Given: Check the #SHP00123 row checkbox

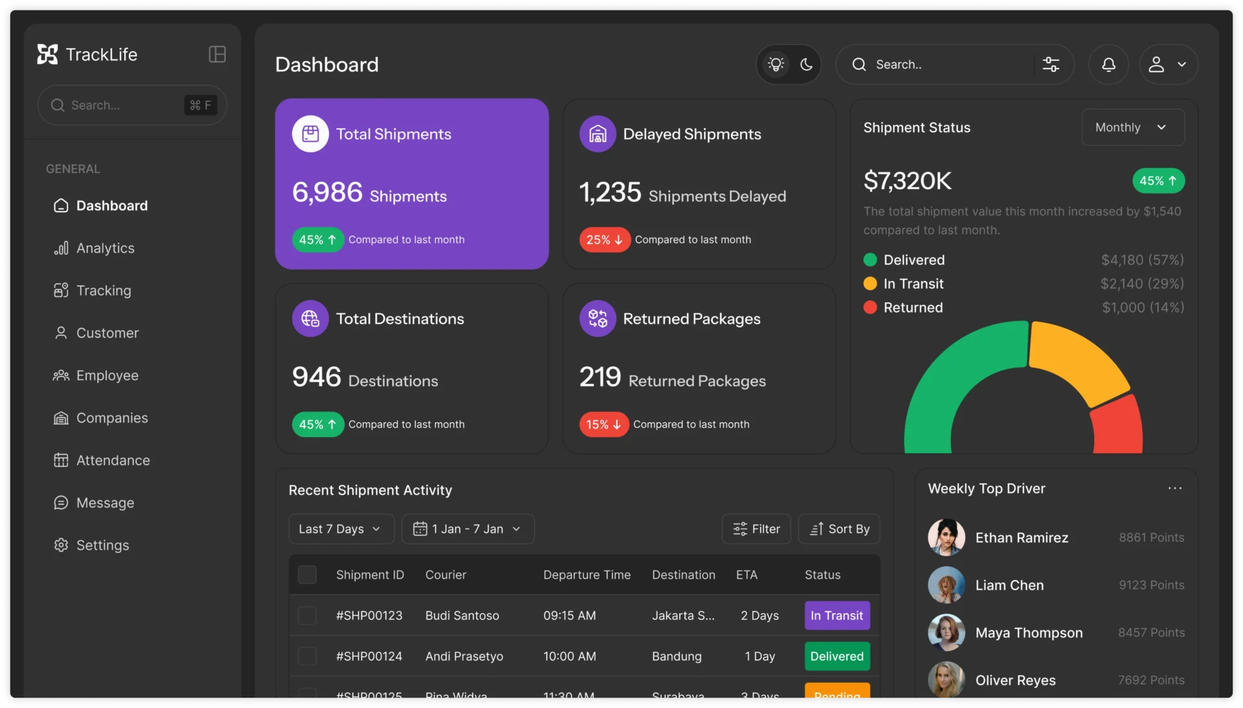Looking at the screenshot, I should click(x=307, y=615).
